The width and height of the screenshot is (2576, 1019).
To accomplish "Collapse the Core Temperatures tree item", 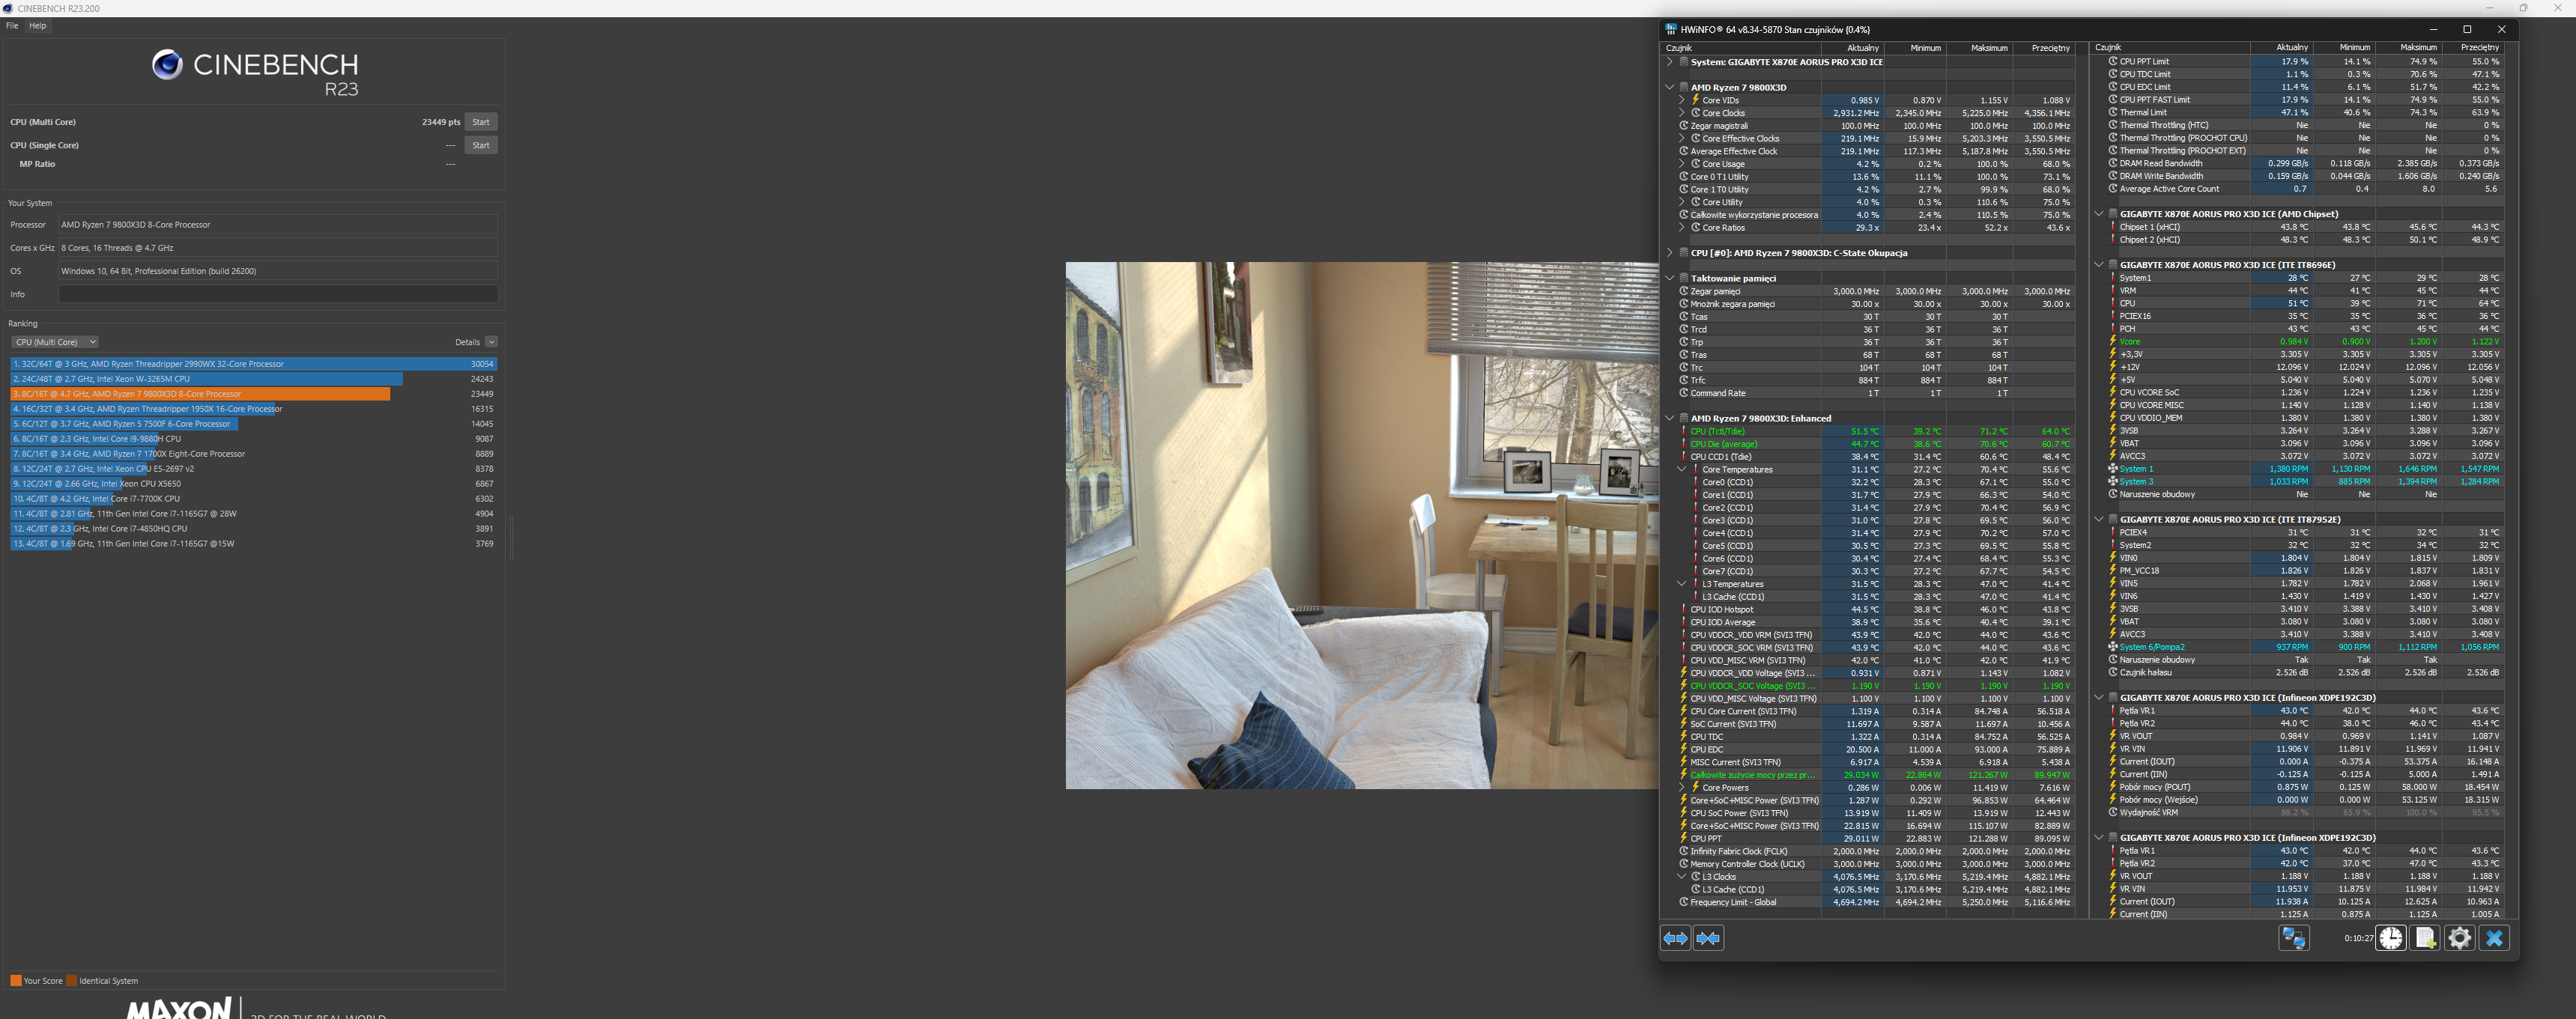I will [1681, 469].
